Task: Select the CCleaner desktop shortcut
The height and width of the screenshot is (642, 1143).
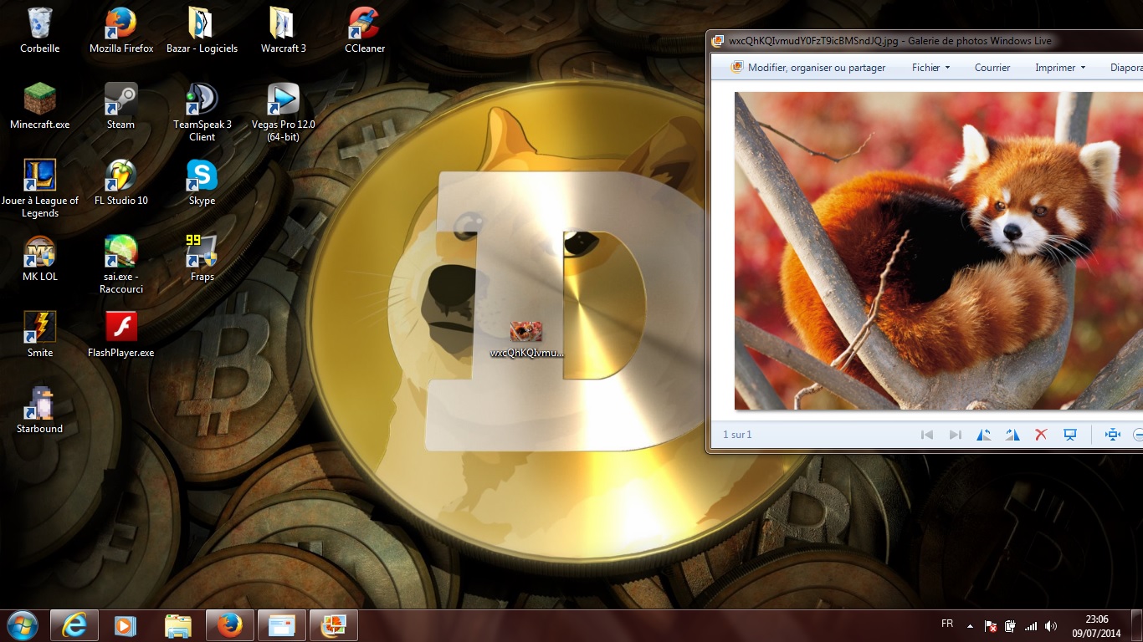Action: coord(365,28)
